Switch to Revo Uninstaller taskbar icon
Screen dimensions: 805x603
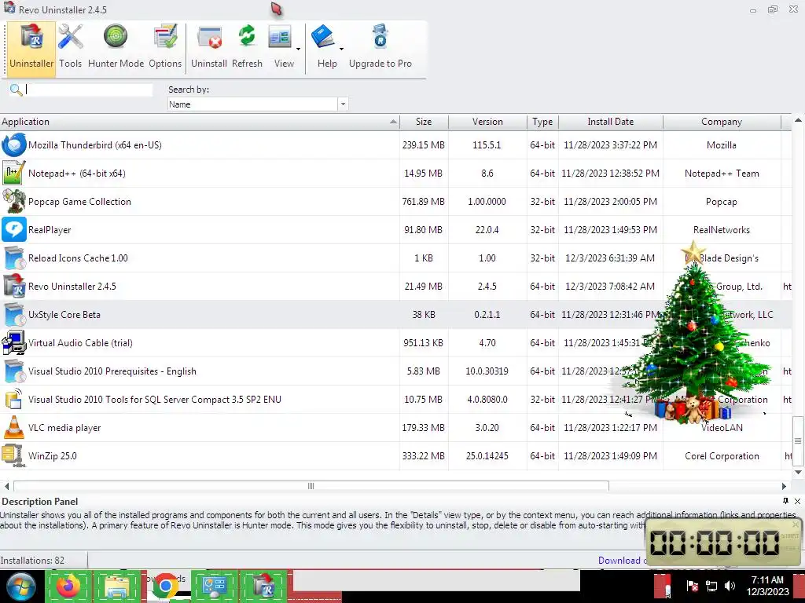[x=264, y=586]
